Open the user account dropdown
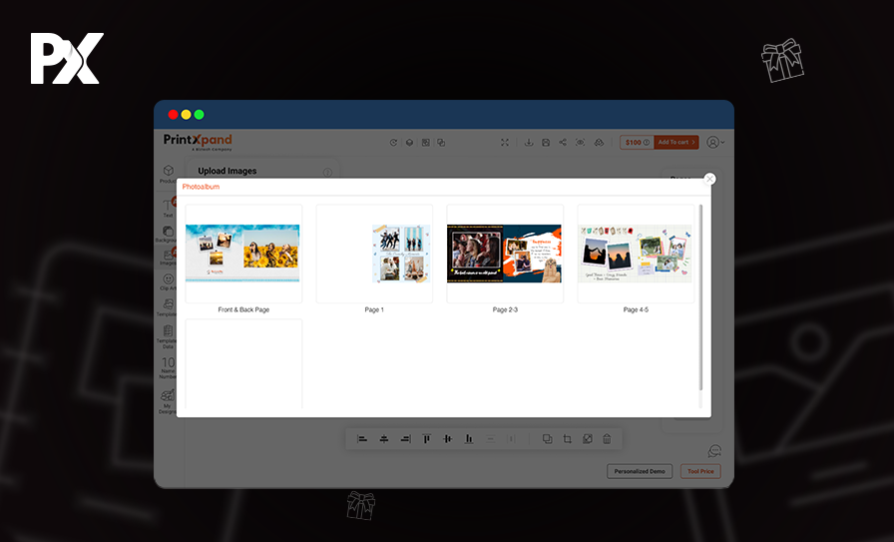The height and width of the screenshot is (542, 894). (x=715, y=143)
